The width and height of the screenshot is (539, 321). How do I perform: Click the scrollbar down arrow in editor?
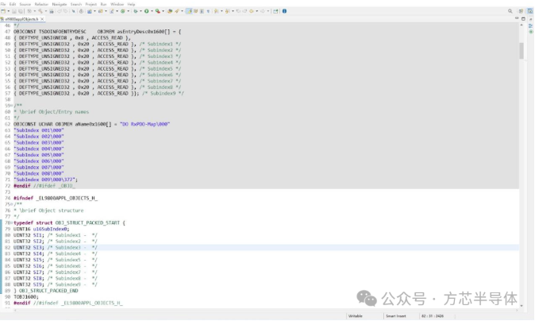522,306
